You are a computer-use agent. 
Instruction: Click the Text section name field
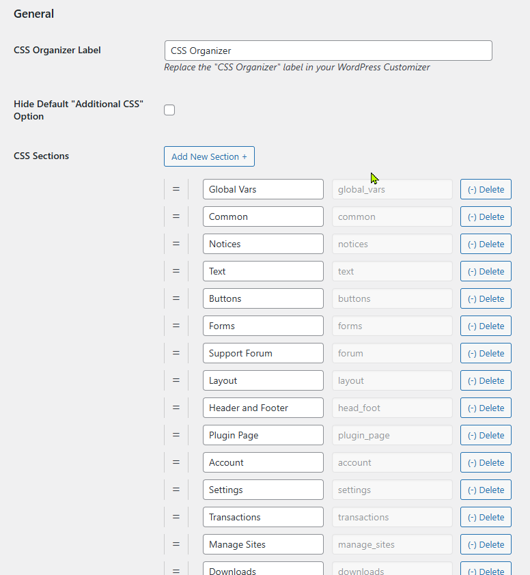pos(263,271)
